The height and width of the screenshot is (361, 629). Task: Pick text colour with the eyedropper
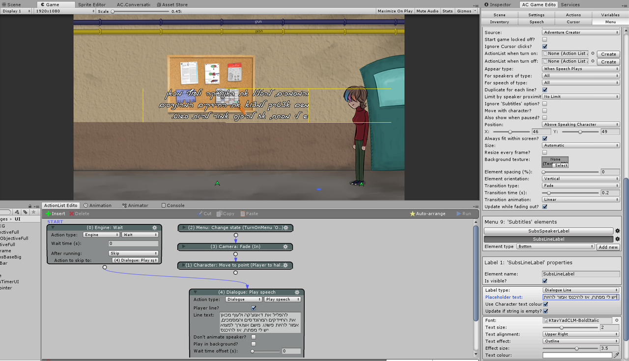617,355
